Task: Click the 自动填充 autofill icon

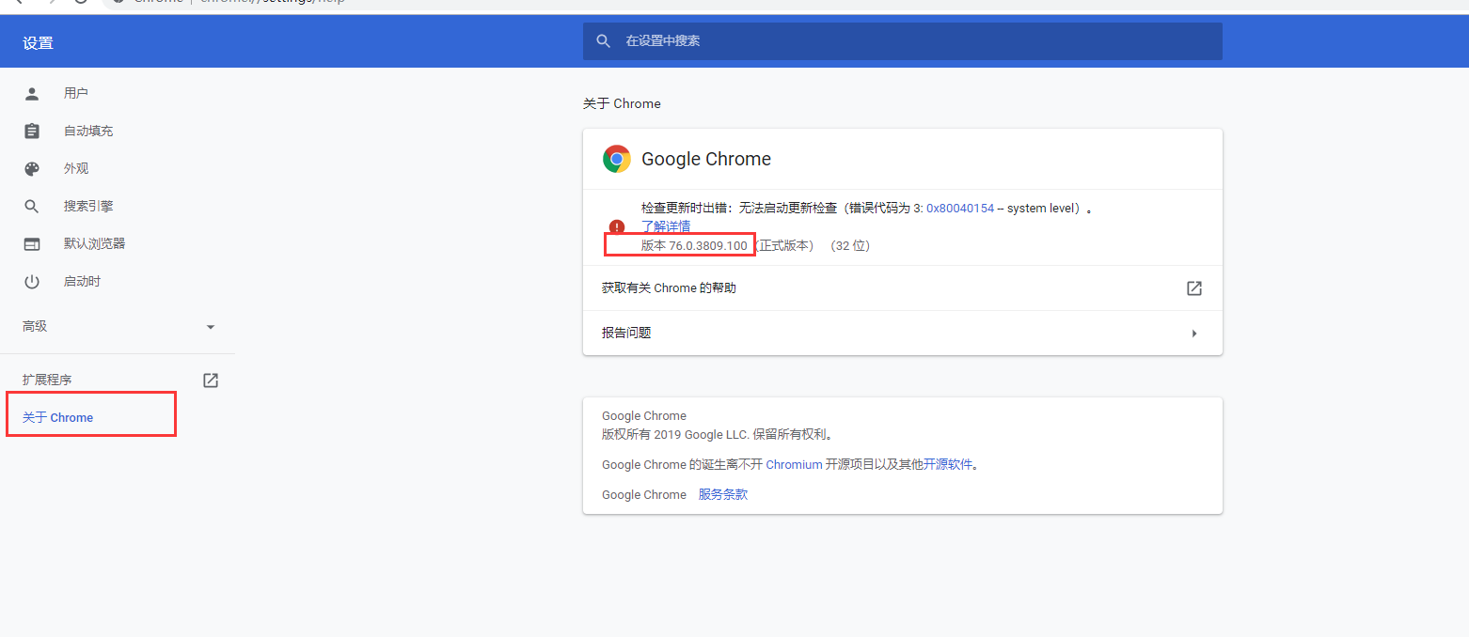Action: pos(32,130)
